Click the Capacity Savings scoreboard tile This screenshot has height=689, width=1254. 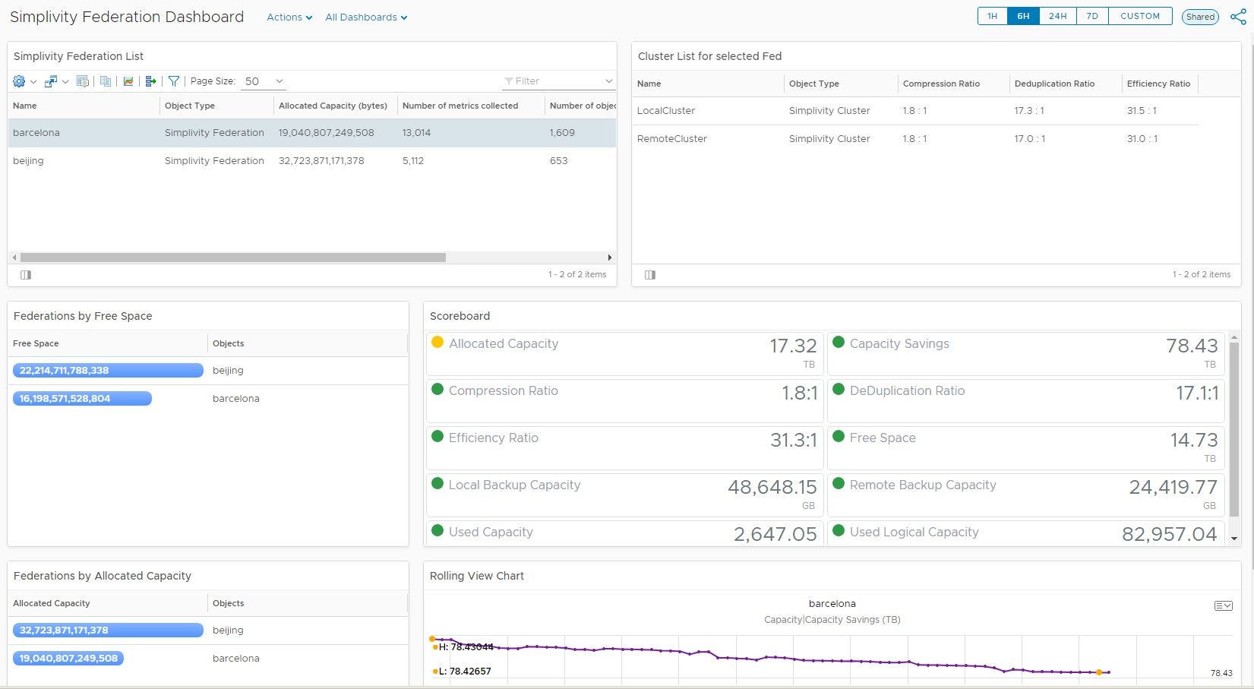tap(1026, 353)
